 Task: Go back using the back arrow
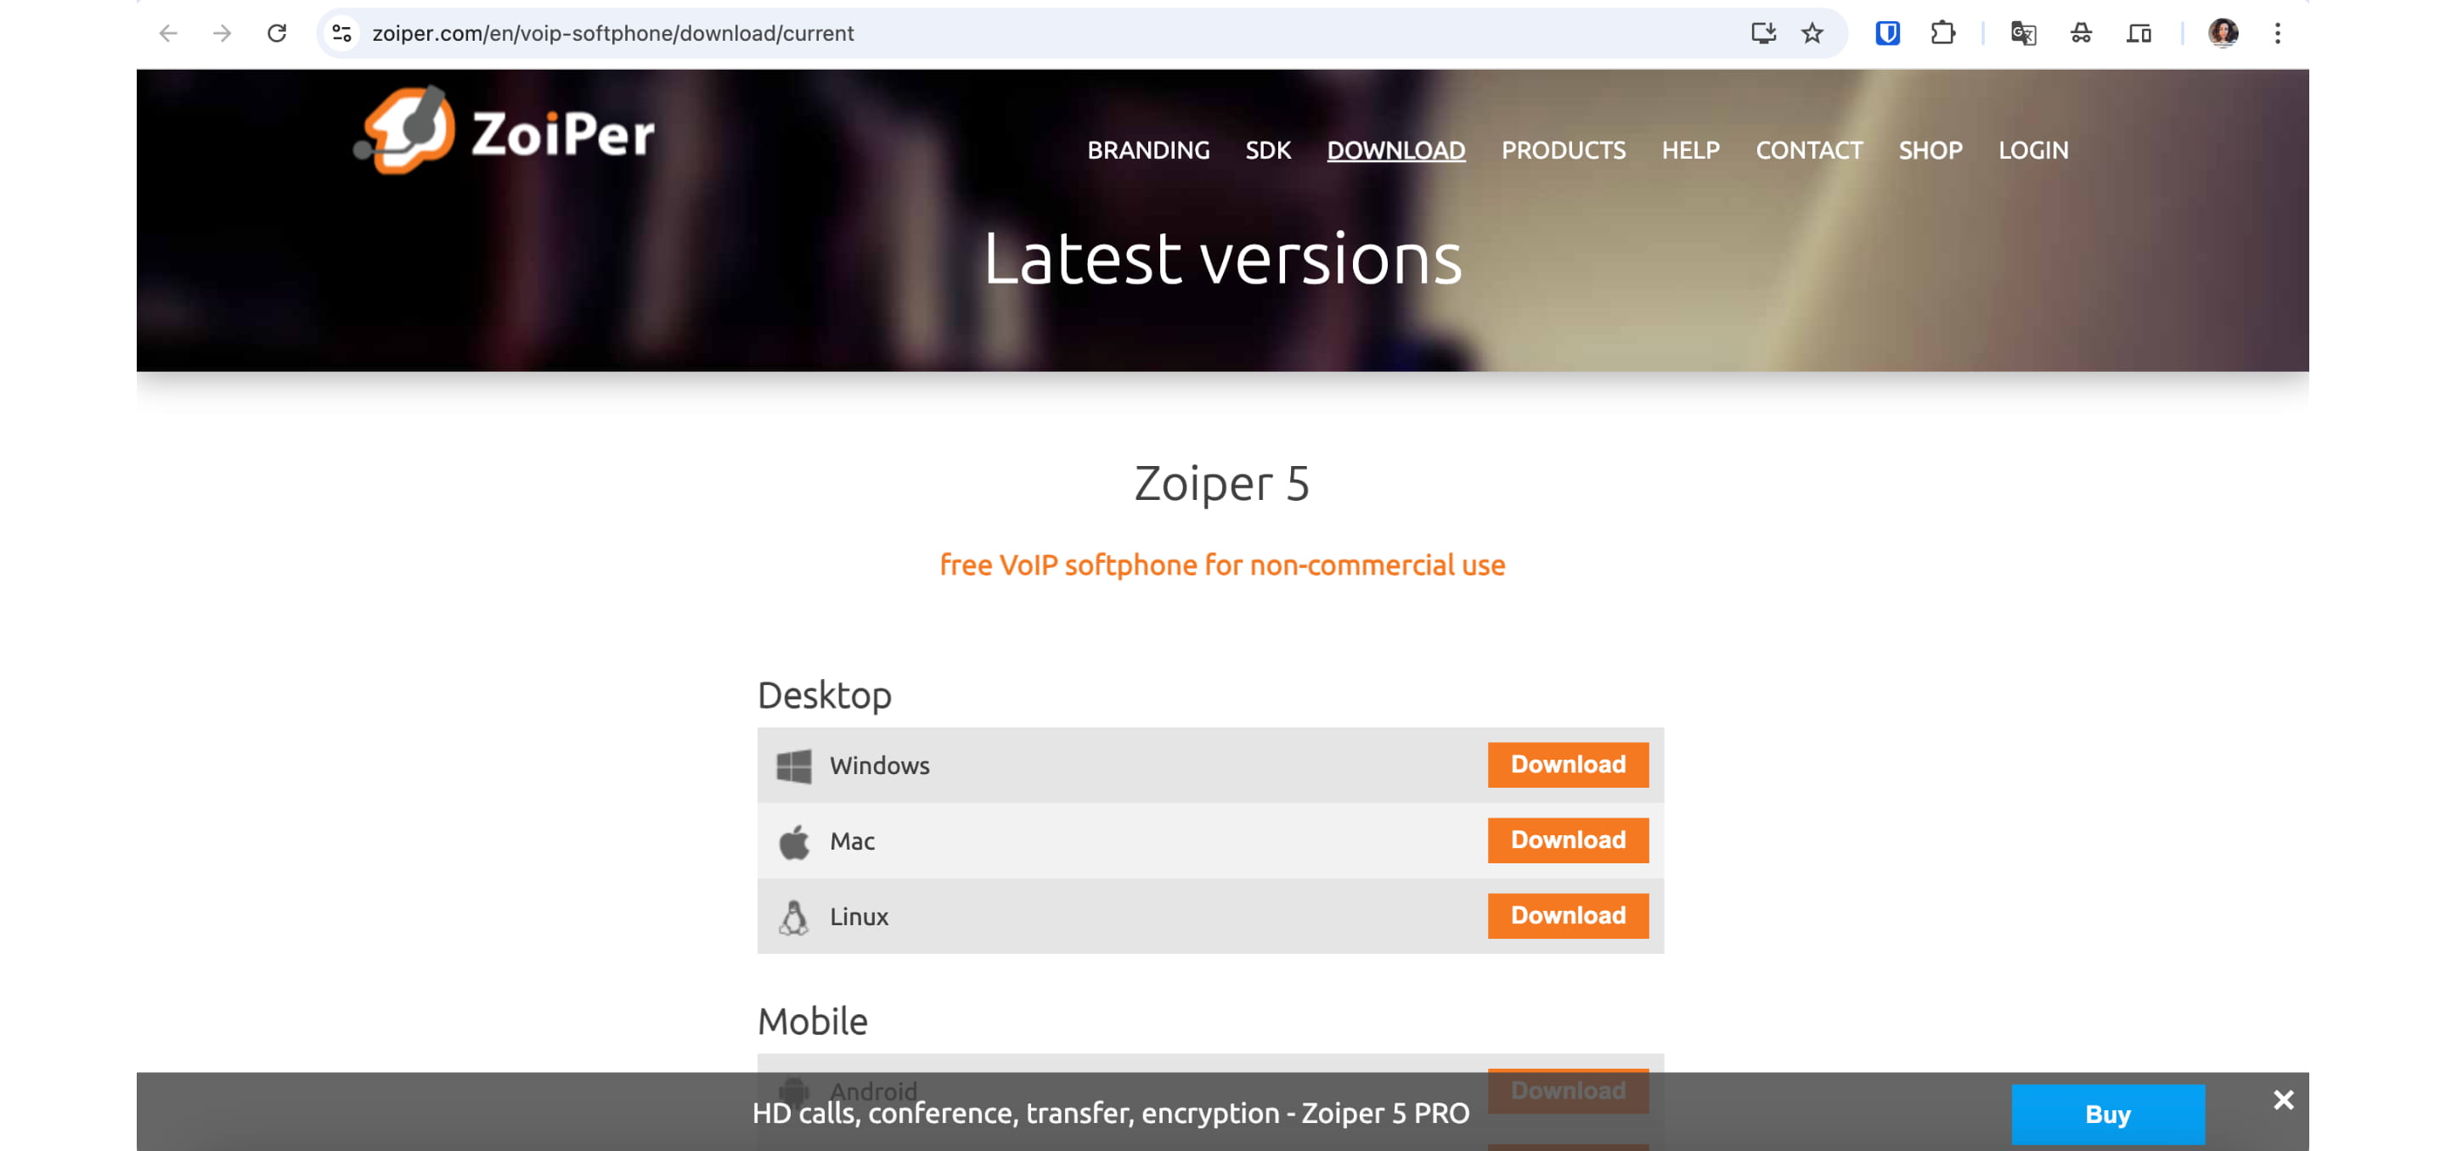tap(169, 33)
